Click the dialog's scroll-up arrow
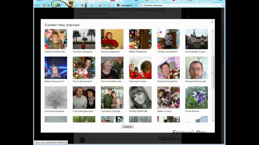The width and height of the screenshot is (259, 145). pyautogui.click(x=213, y=31)
